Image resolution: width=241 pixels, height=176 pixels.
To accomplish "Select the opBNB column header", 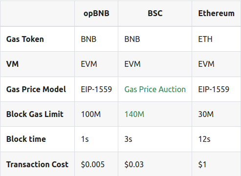I will click(x=96, y=13).
